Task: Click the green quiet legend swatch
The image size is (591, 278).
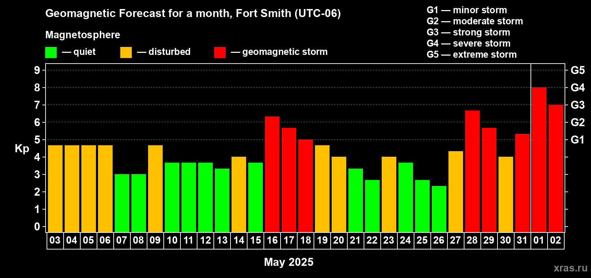Action: coord(51,52)
